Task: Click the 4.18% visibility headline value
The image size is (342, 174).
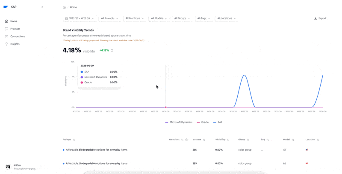Action: tap(72, 50)
